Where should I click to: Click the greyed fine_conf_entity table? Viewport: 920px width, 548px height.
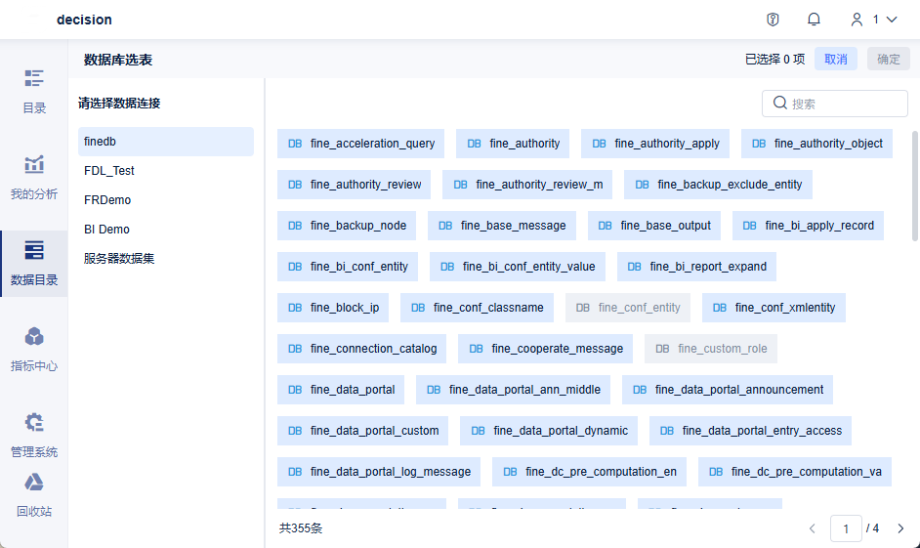tap(628, 308)
